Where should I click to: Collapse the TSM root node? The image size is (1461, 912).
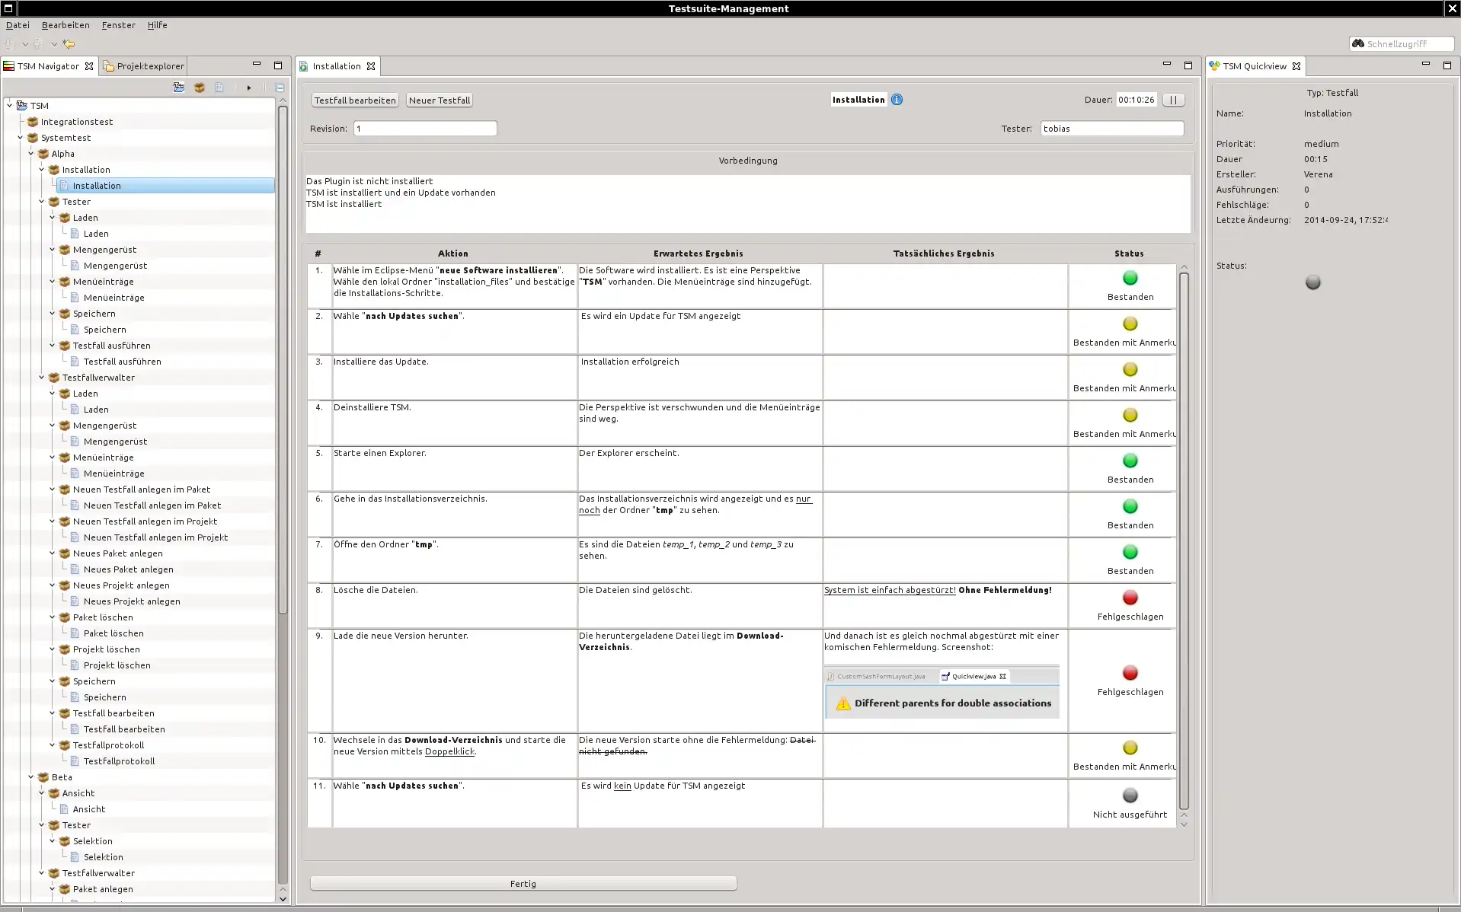[10, 106]
